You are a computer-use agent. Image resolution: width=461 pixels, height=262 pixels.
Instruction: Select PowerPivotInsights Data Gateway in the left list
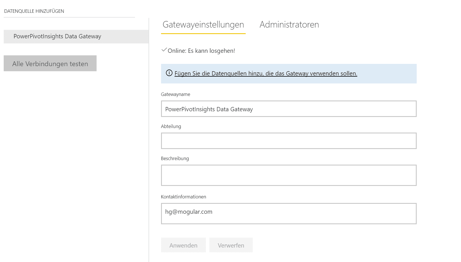point(76,37)
